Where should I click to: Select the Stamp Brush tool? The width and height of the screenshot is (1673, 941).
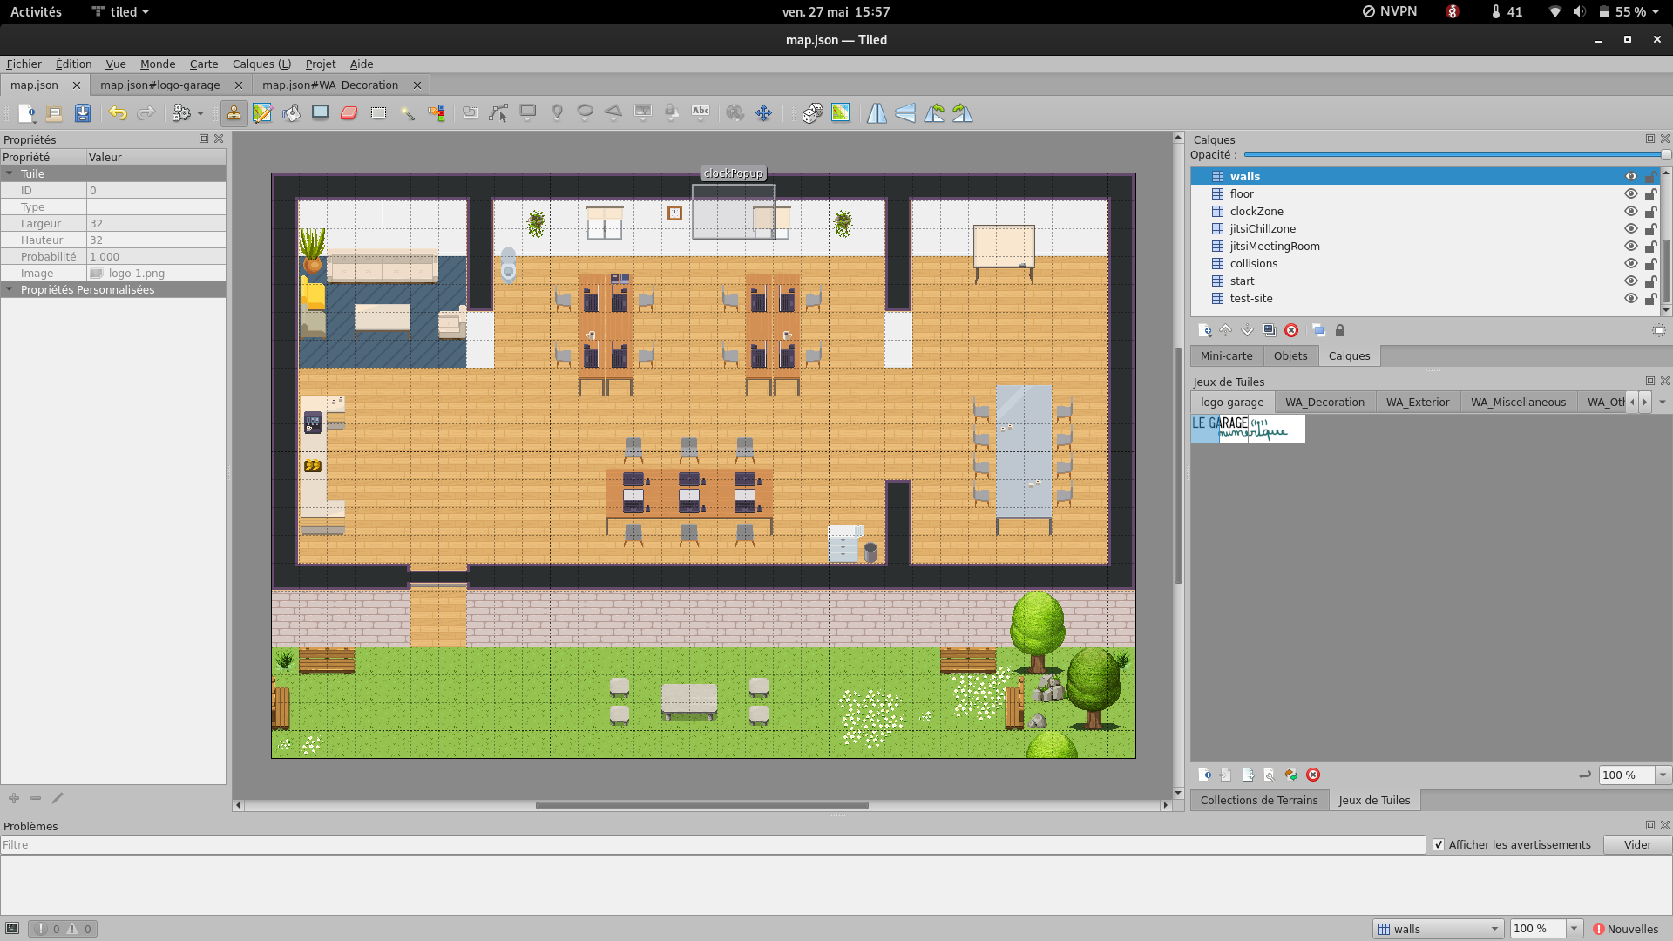[x=234, y=113]
